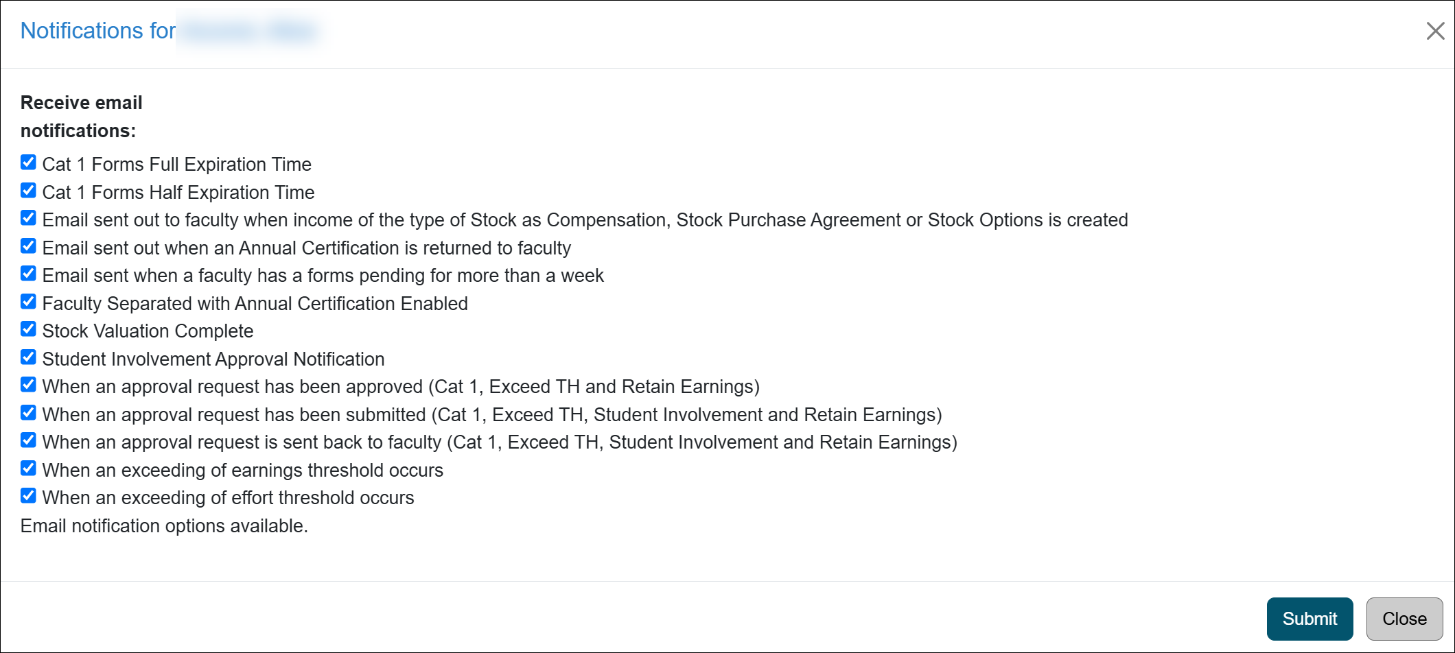Click the Notifications dialog title
This screenshot has width=1455, height=653.
pos(96,30)
